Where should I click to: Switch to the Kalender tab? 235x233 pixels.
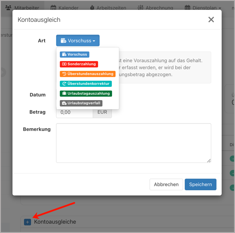[64, 8]
